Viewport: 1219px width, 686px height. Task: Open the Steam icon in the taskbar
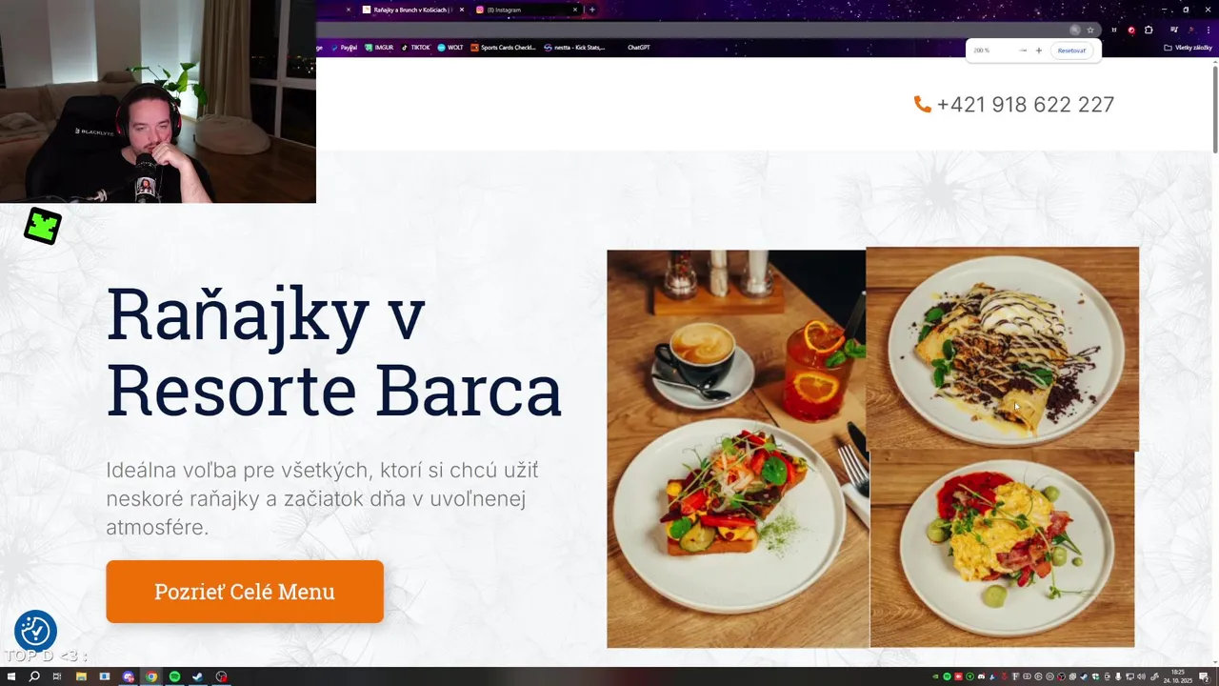(x=197, y=676)
